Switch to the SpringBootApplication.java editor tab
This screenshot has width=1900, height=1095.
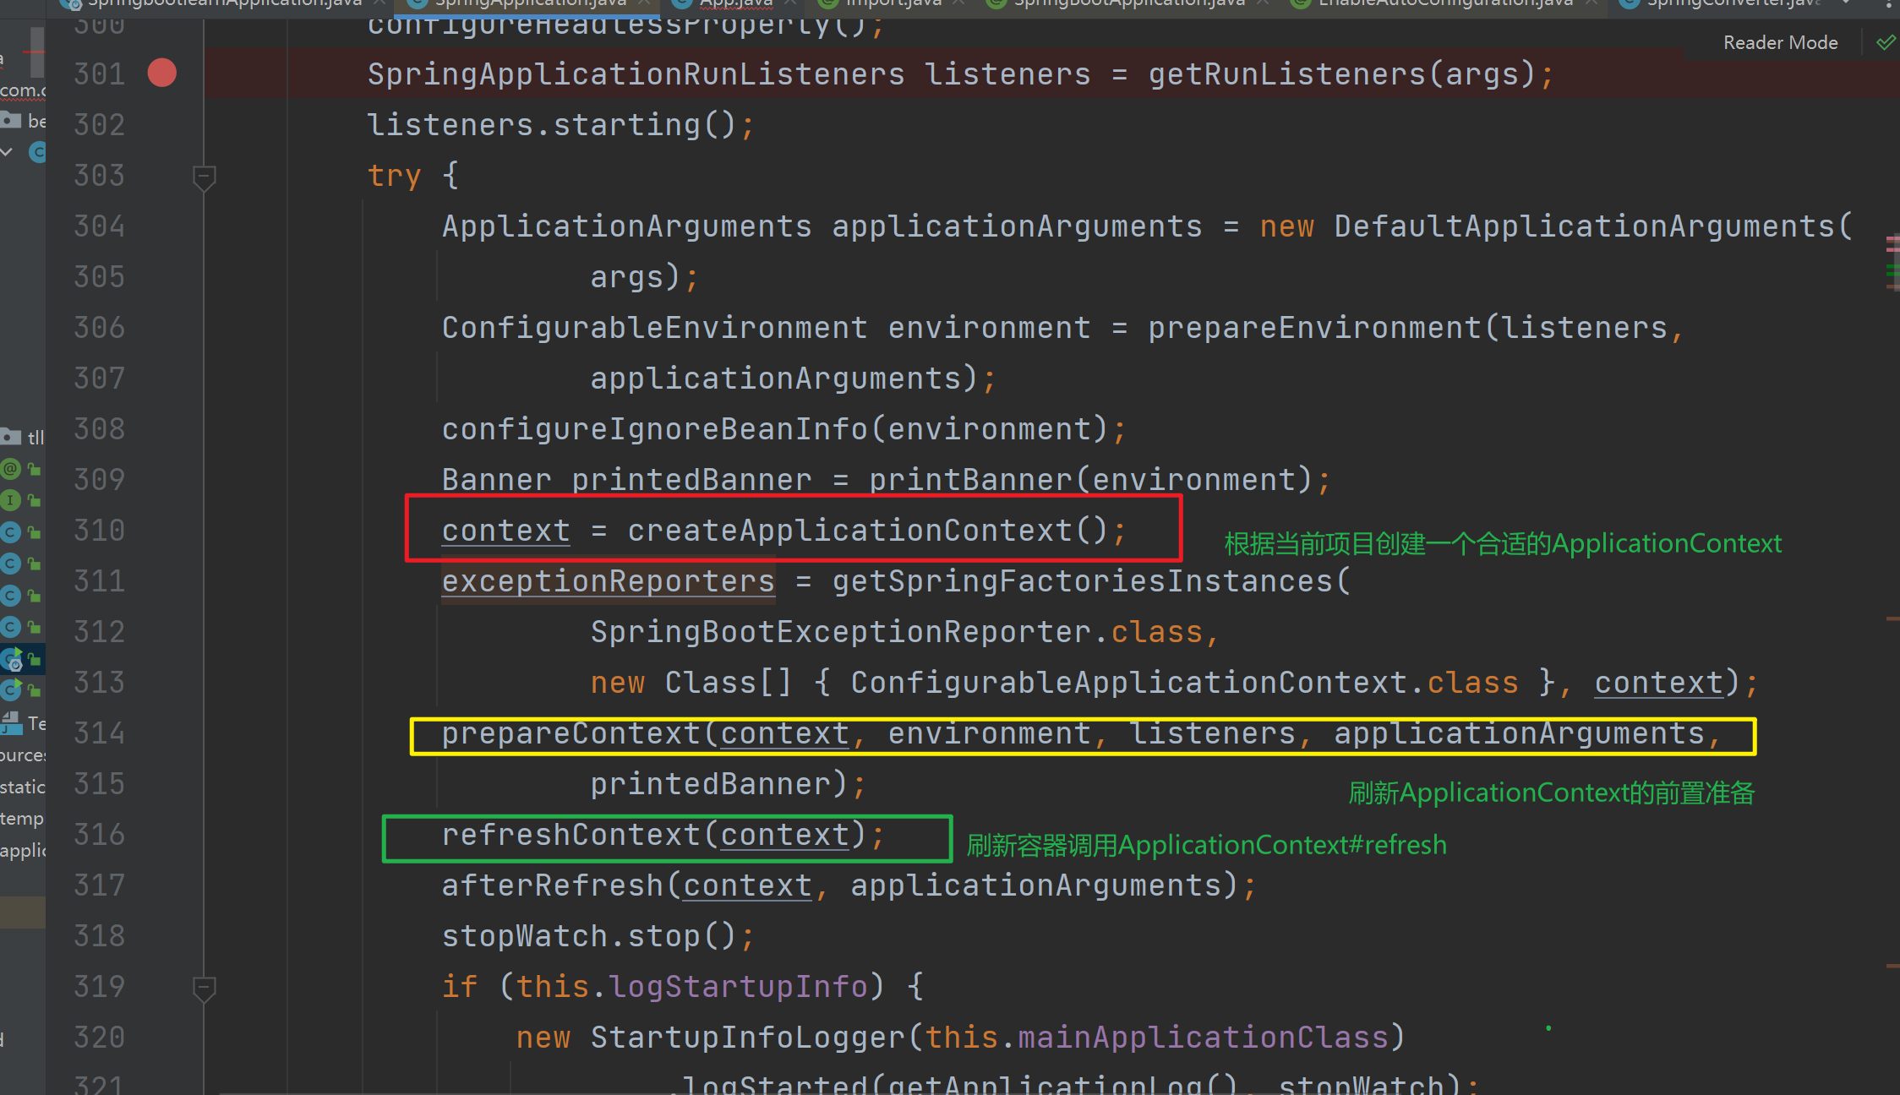point(1127,4)
